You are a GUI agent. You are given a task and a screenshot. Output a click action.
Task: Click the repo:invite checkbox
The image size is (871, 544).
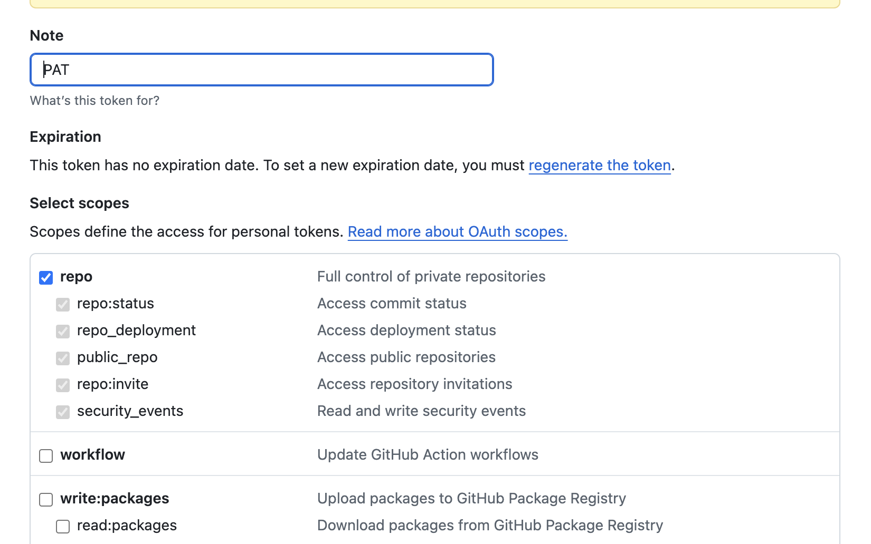[x=63, y=385]
